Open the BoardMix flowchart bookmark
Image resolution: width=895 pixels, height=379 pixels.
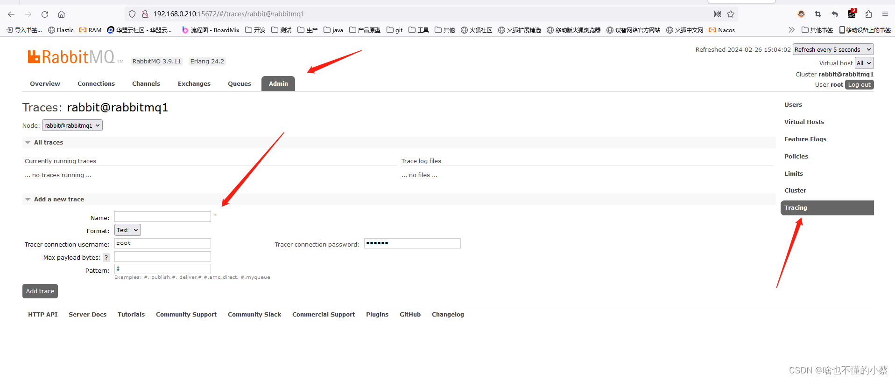pyautogui.click(x=211, y=30)
